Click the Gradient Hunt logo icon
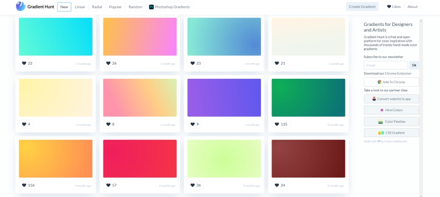The image size is (440, 197). click(21, 6)
